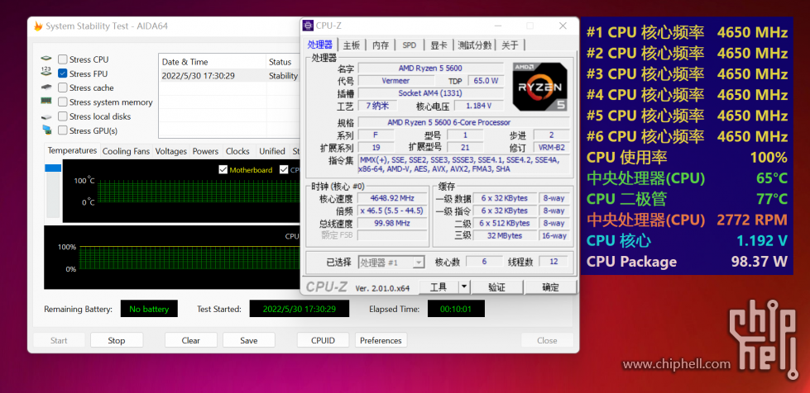
Task: Click the AIDA64 flame icon in title bar
Action: tap(38, 26)
